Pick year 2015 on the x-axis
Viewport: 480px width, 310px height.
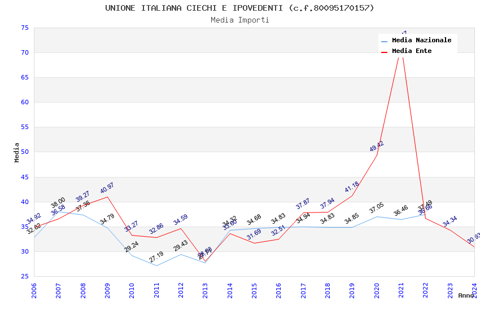point(254,290)
